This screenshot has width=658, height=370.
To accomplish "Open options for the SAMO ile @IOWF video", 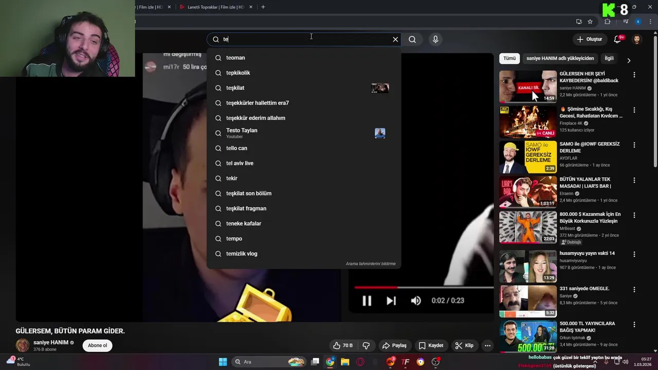I will click(634, 145).
